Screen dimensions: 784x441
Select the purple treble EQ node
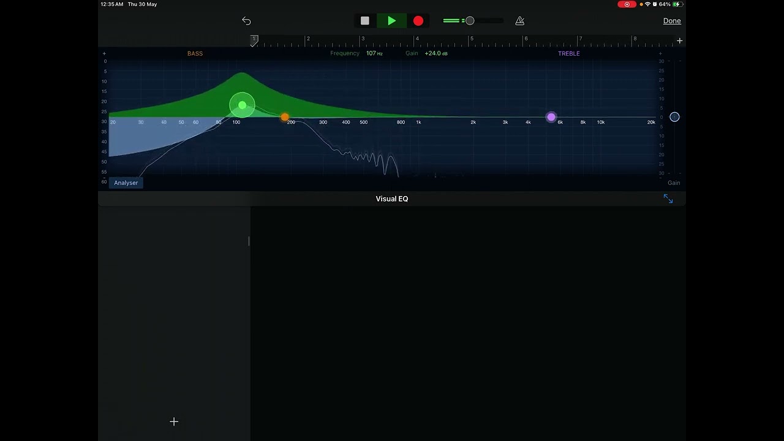(551, 117)
